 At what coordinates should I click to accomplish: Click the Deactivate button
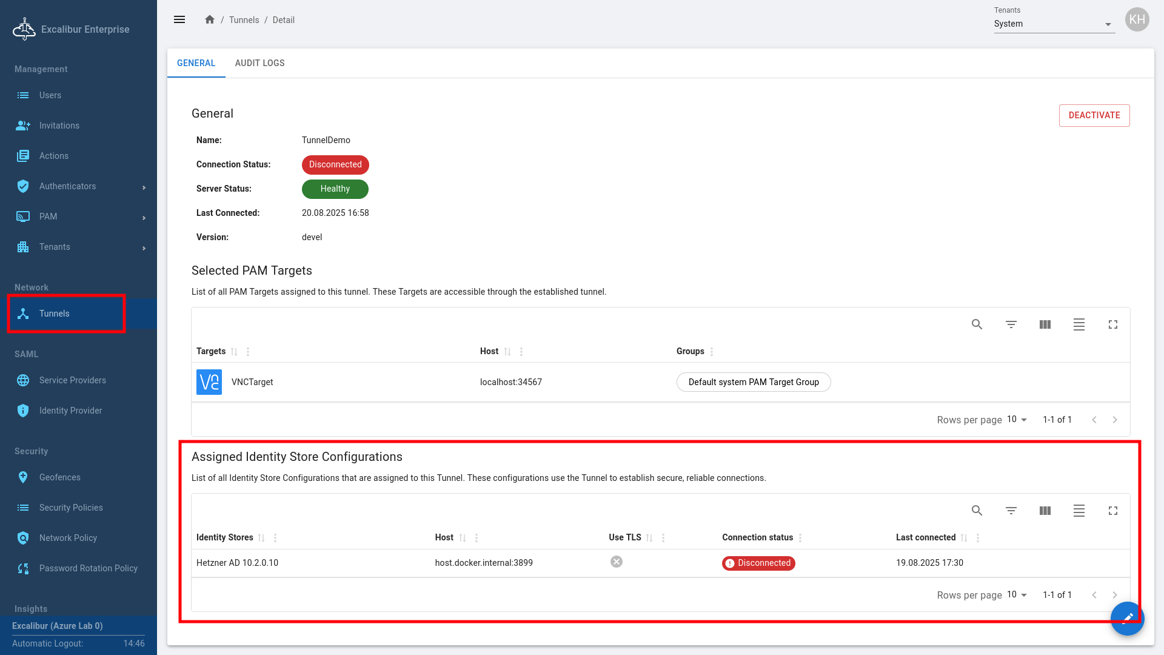[x=1094, y=115]
